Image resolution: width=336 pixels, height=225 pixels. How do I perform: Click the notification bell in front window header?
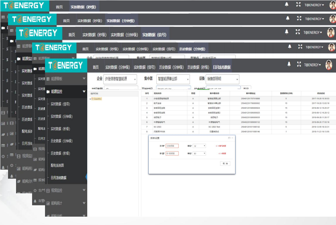289,64
